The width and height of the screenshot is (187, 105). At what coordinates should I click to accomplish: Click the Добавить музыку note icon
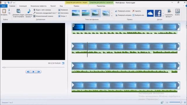[29, 11]
